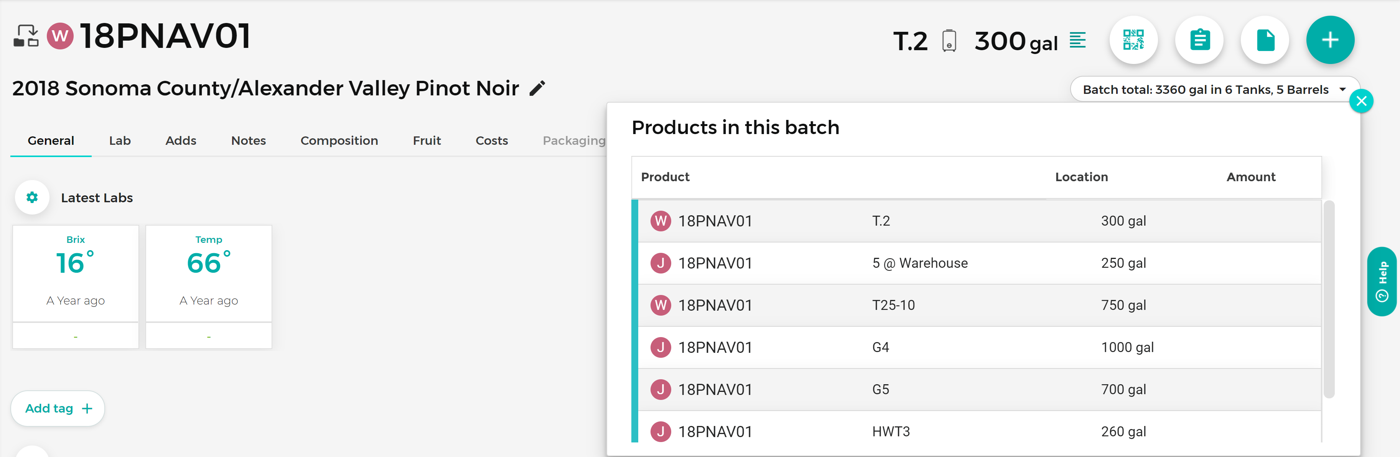
Task: Open the Help side button
Action: [1382, 282]
